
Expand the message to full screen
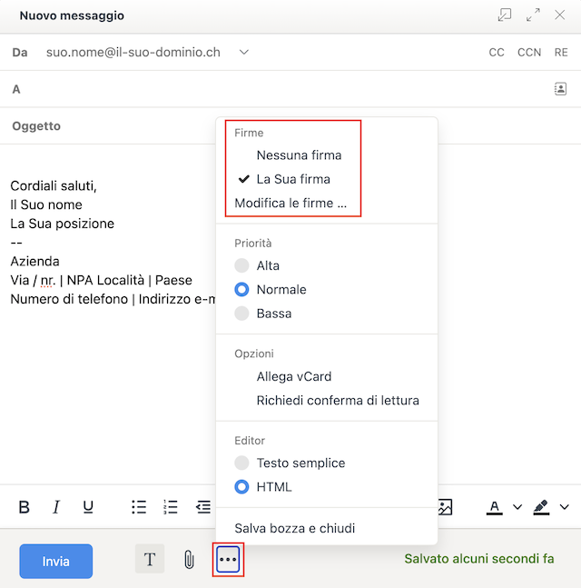[533, 15]
